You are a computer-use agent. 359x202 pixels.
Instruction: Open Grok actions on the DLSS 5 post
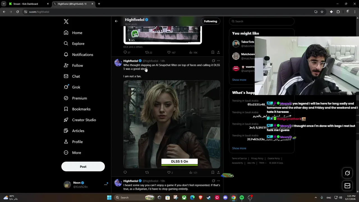213,61
